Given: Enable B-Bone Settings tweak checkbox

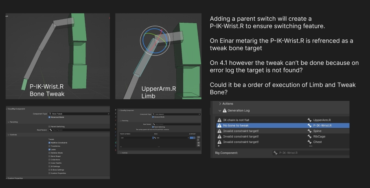Looking at the screenshot, I should pos(49,170).
